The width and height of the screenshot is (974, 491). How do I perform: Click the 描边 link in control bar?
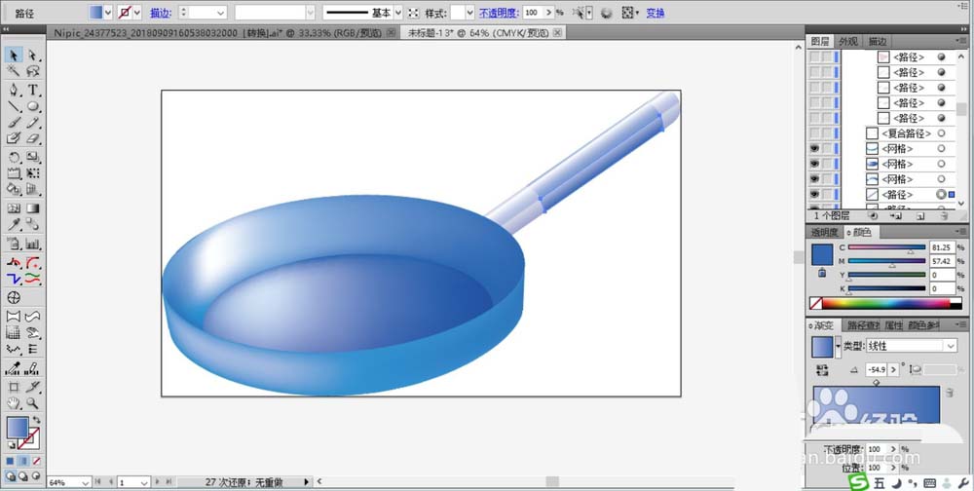coord(161,13)
